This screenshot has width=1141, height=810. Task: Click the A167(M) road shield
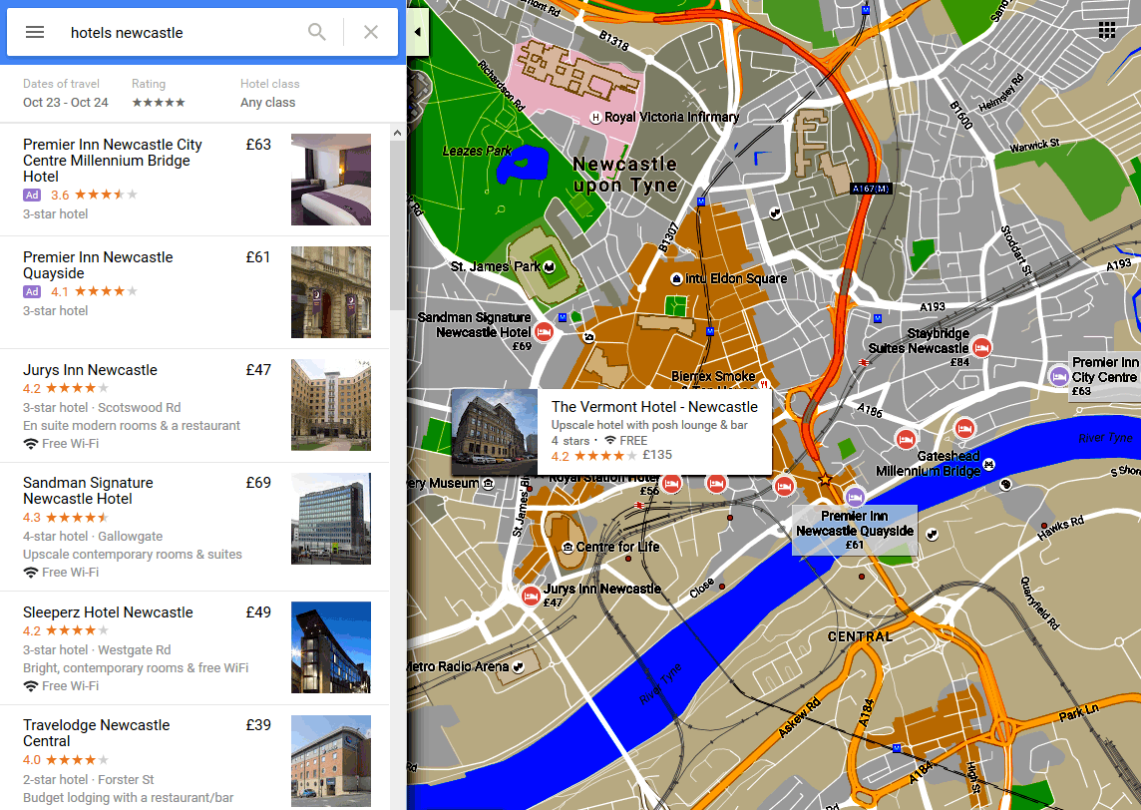(x=871, y=189)
